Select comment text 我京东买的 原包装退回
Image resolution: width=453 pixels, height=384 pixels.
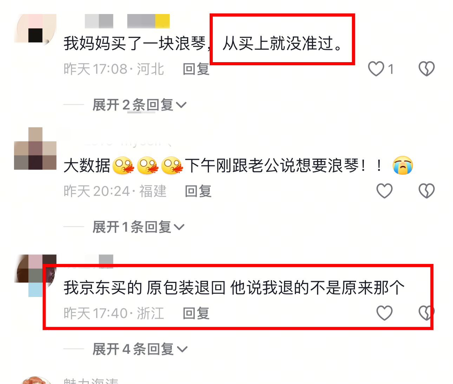pos(144,288)
